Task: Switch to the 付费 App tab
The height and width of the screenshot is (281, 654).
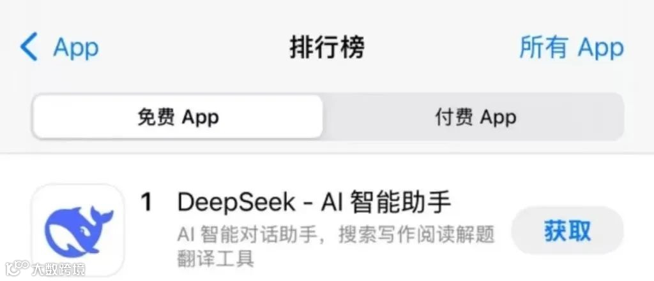Action: click(475, 117)
